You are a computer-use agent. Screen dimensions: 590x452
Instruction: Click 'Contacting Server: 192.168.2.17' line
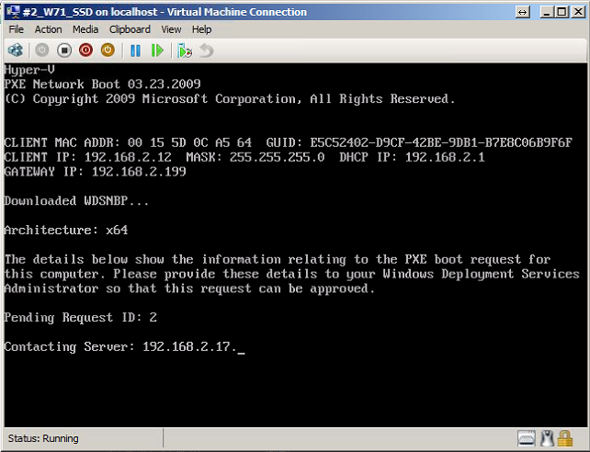(x=120, y=346)
